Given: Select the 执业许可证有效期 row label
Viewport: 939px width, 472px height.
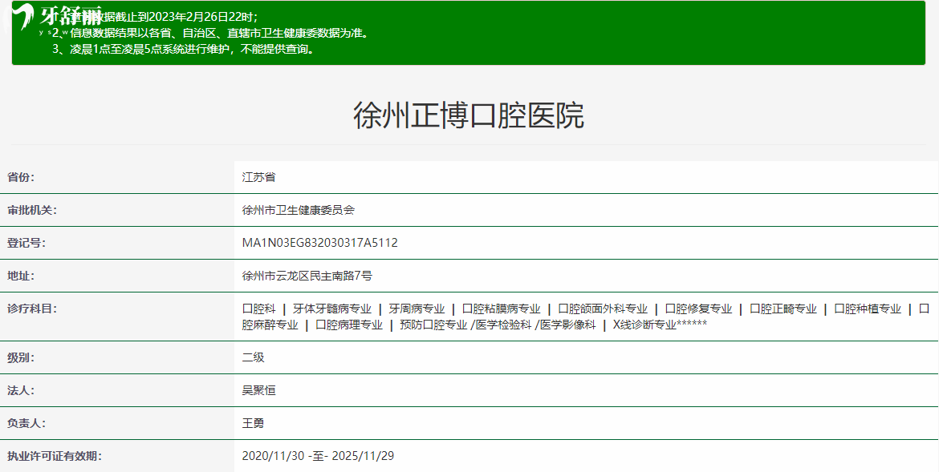Looking at the screenshot, I should click(x=55, y=456).
